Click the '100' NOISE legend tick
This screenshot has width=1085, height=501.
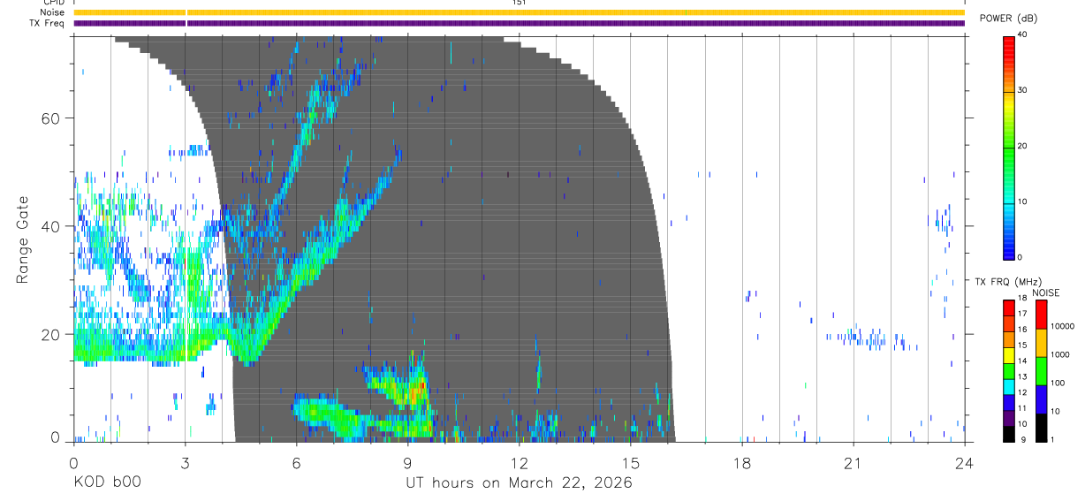coord(1058,383)
